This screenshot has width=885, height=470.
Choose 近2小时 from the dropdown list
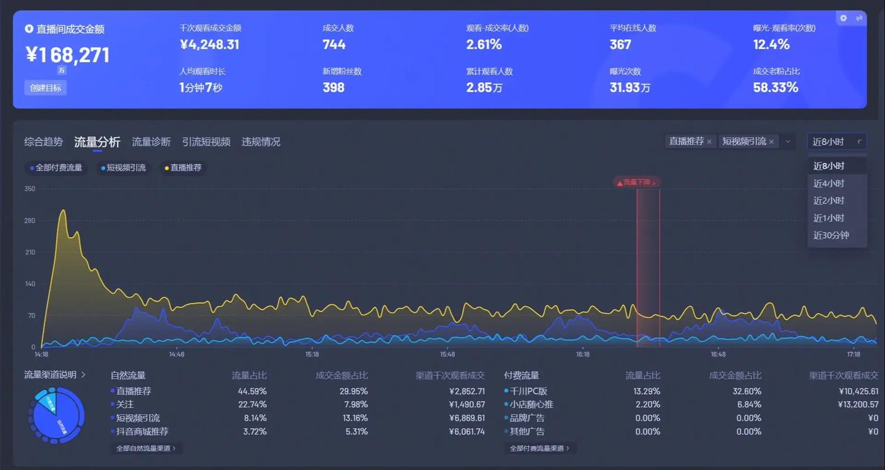click(x=837, y=200)
